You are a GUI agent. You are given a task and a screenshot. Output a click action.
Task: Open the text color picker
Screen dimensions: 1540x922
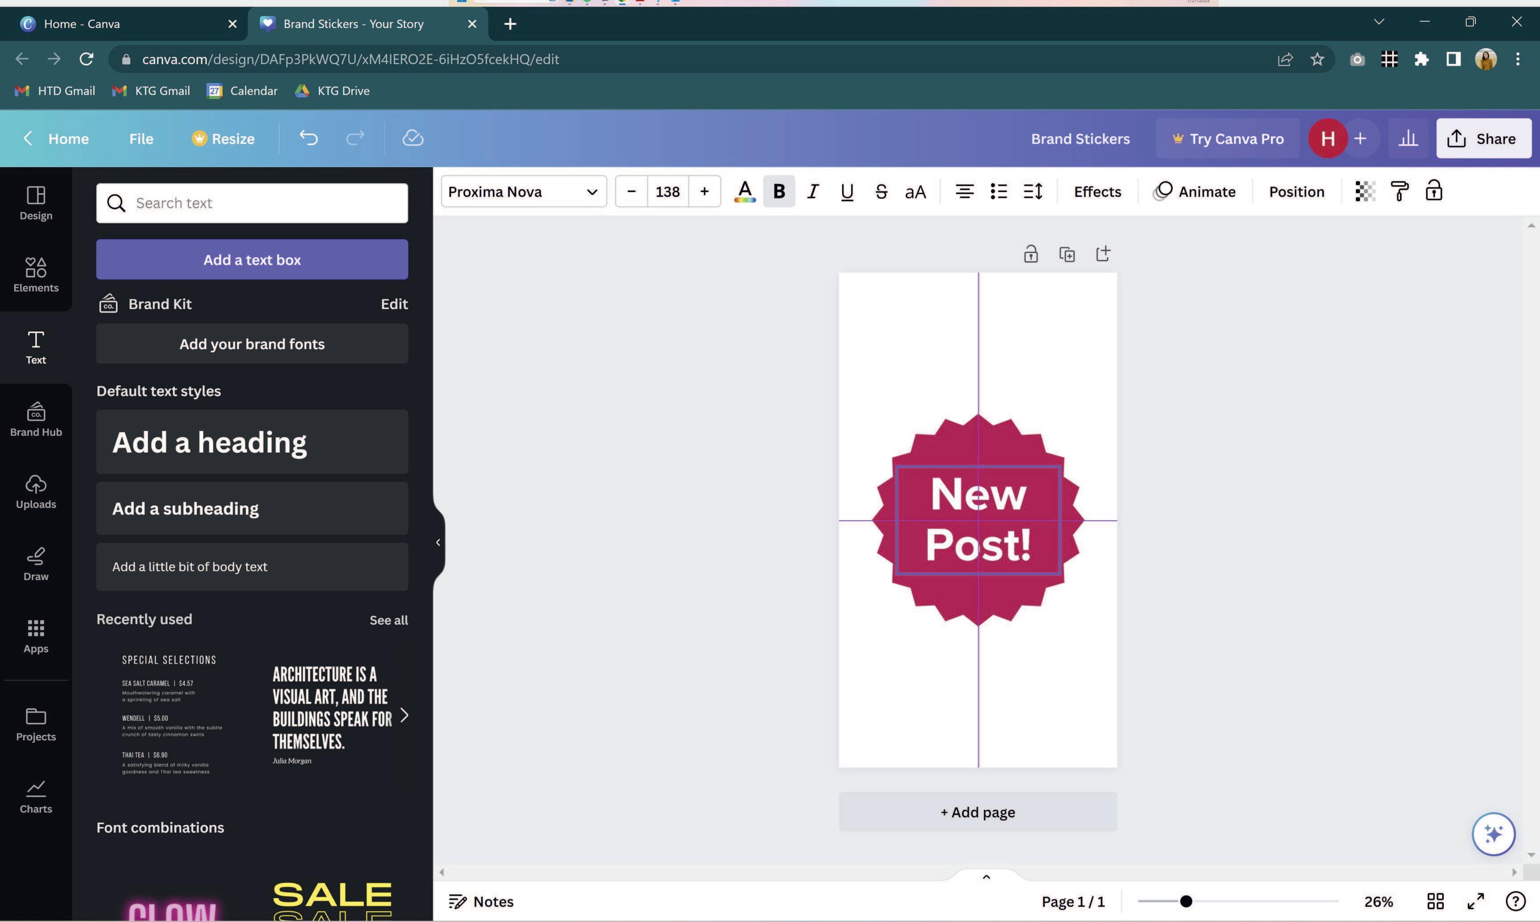(x=744, y=192)
